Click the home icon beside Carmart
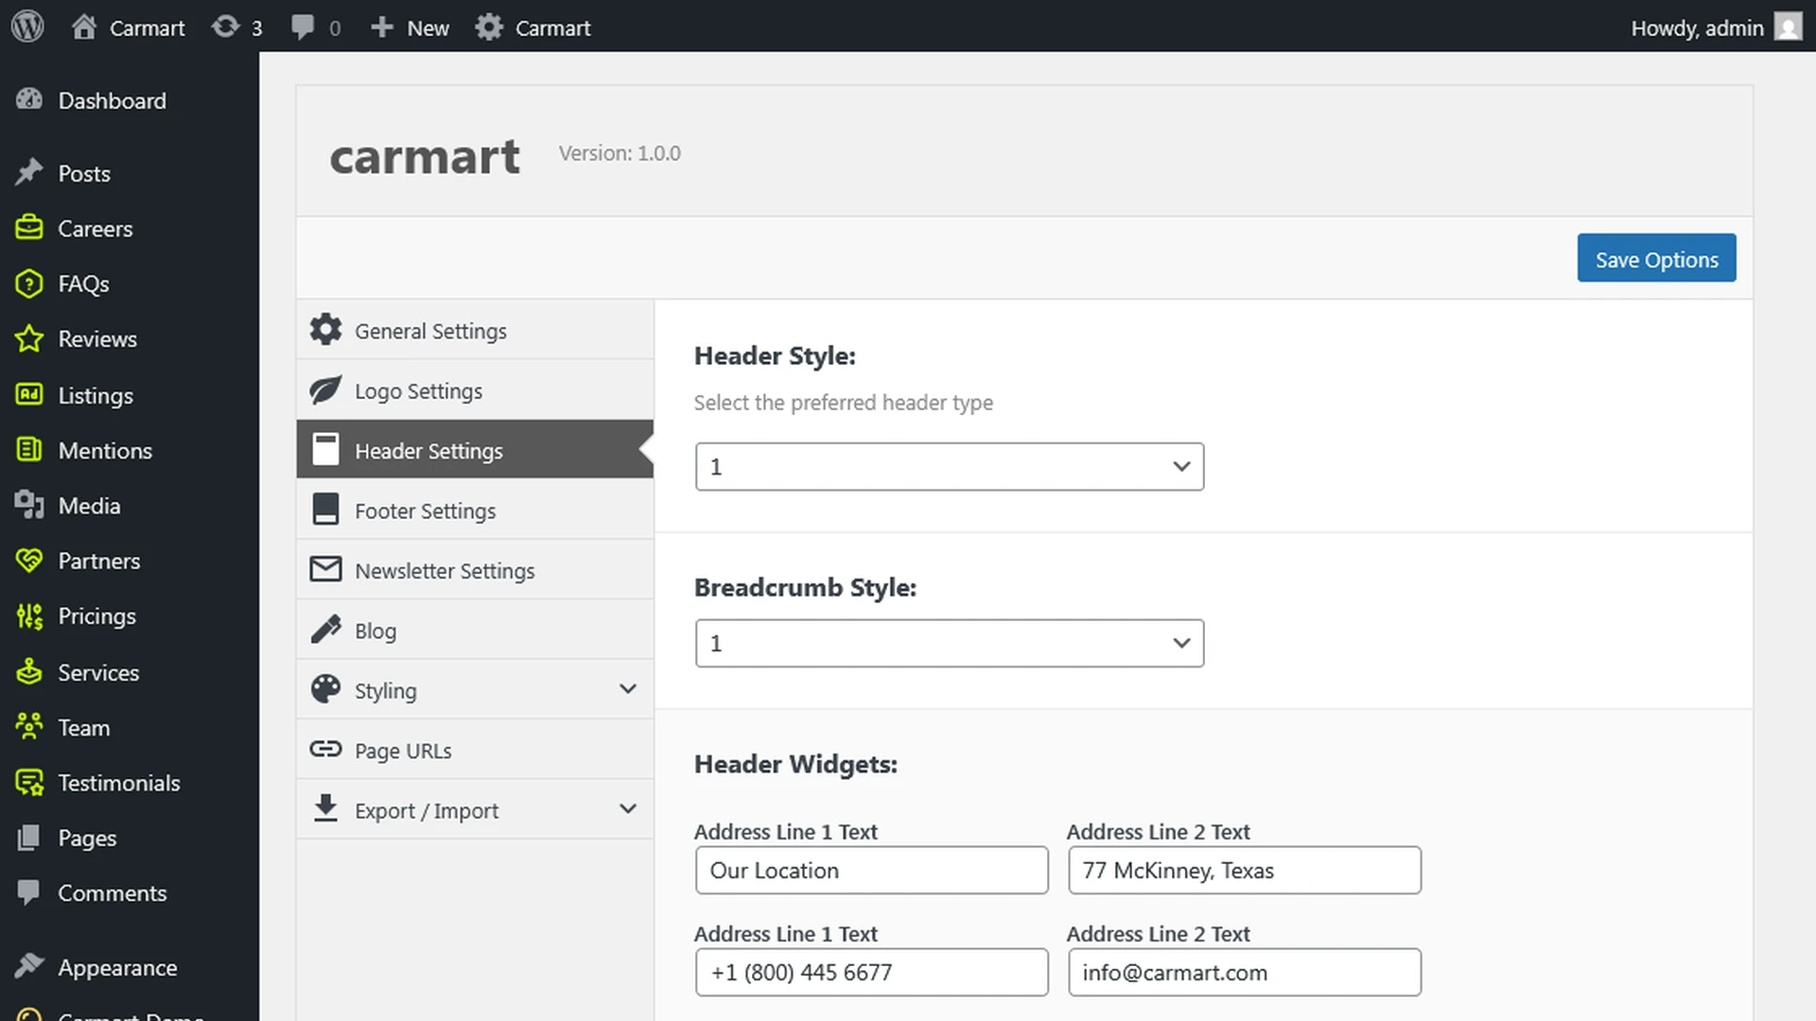The image size is (1816, 1021). pyautogui.click(x=84, y=27)
